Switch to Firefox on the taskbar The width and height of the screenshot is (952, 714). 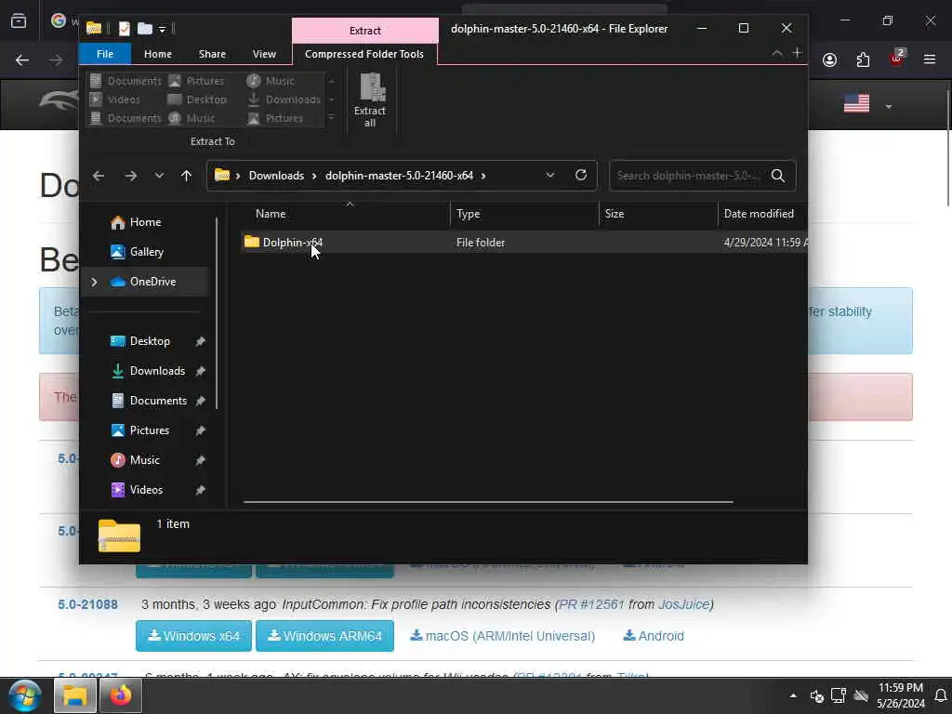(120, 695)
